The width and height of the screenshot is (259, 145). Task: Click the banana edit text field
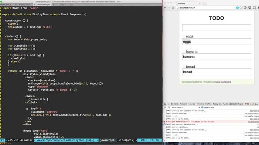(x=217, y=57)
